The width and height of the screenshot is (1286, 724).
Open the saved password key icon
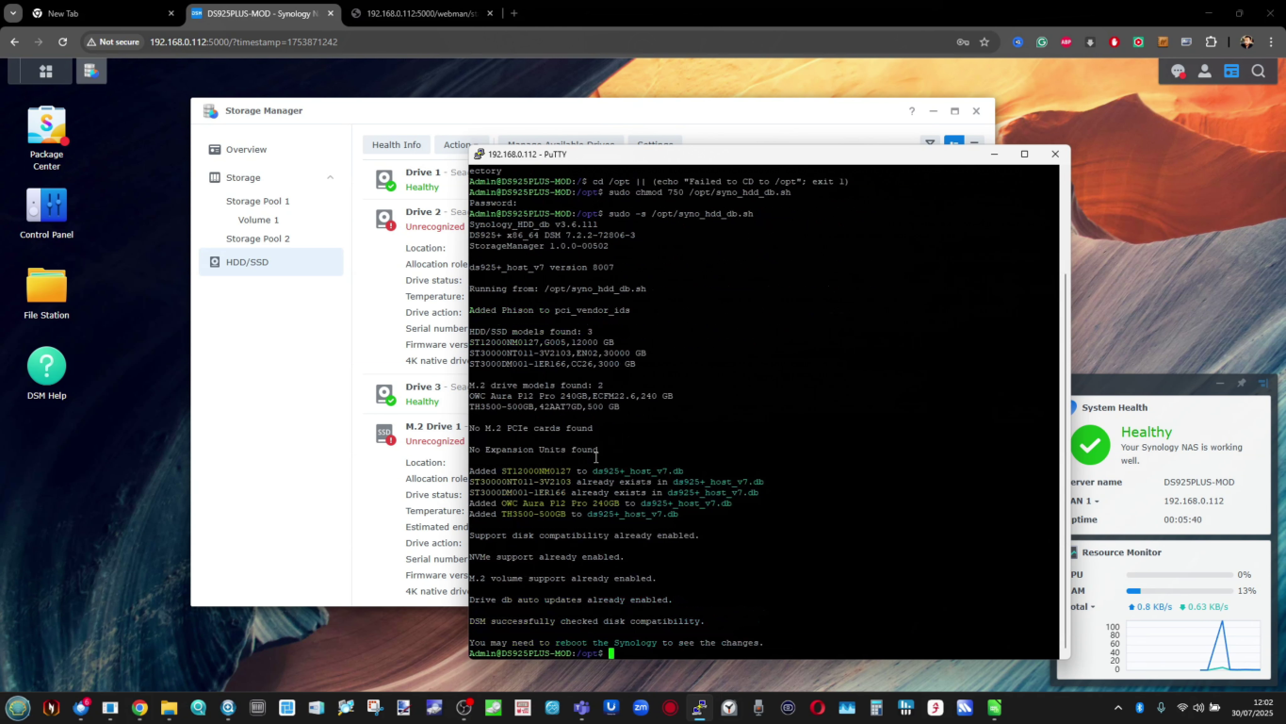coord(962,41)
